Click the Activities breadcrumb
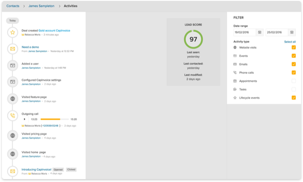The image size is (303, 182). 70,6
